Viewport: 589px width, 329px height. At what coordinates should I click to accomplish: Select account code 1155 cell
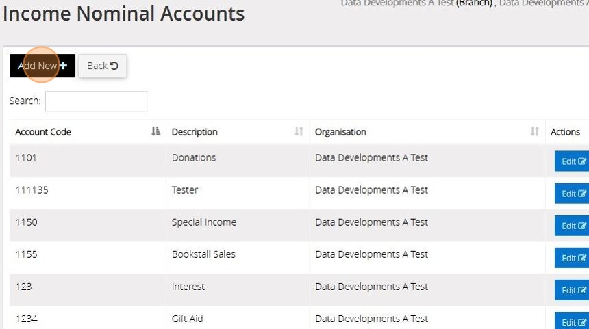pos(27,254)
